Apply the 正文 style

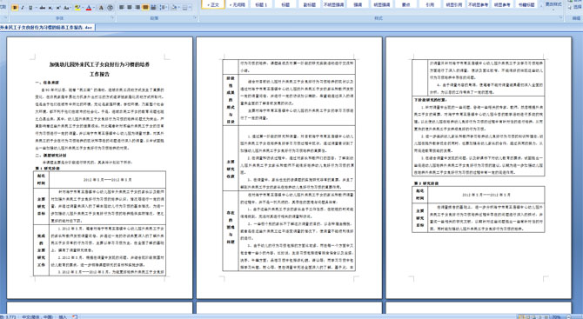tap(213, 4)
